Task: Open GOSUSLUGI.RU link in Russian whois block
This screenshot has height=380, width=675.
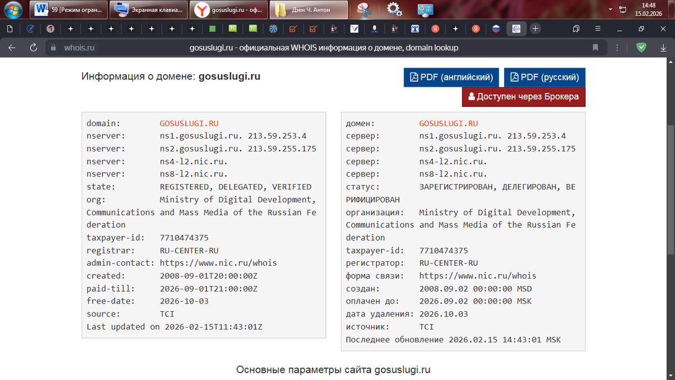Action: (x=448, y=123)
